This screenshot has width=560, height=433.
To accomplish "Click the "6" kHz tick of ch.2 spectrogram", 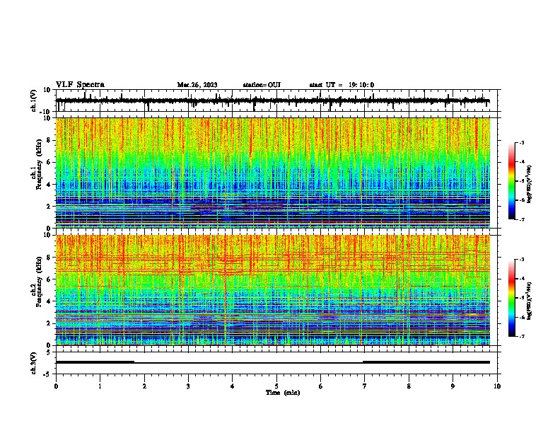I will coord(49,279).
